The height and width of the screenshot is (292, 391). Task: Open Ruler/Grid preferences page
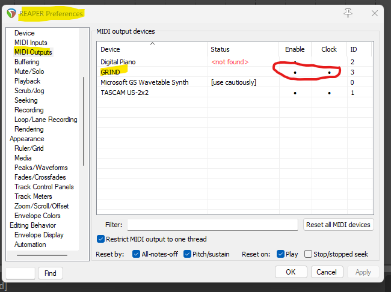(29, 148)
